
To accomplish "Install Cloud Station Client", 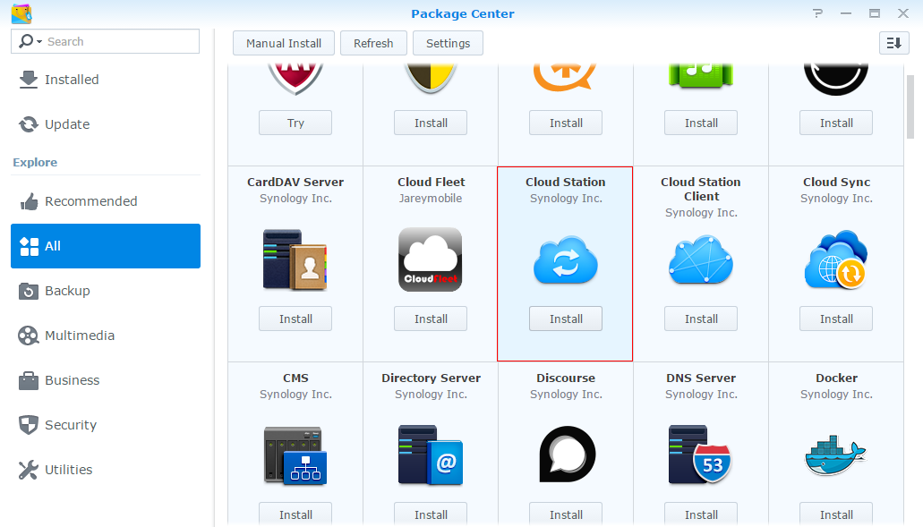I will coord(701,319).
